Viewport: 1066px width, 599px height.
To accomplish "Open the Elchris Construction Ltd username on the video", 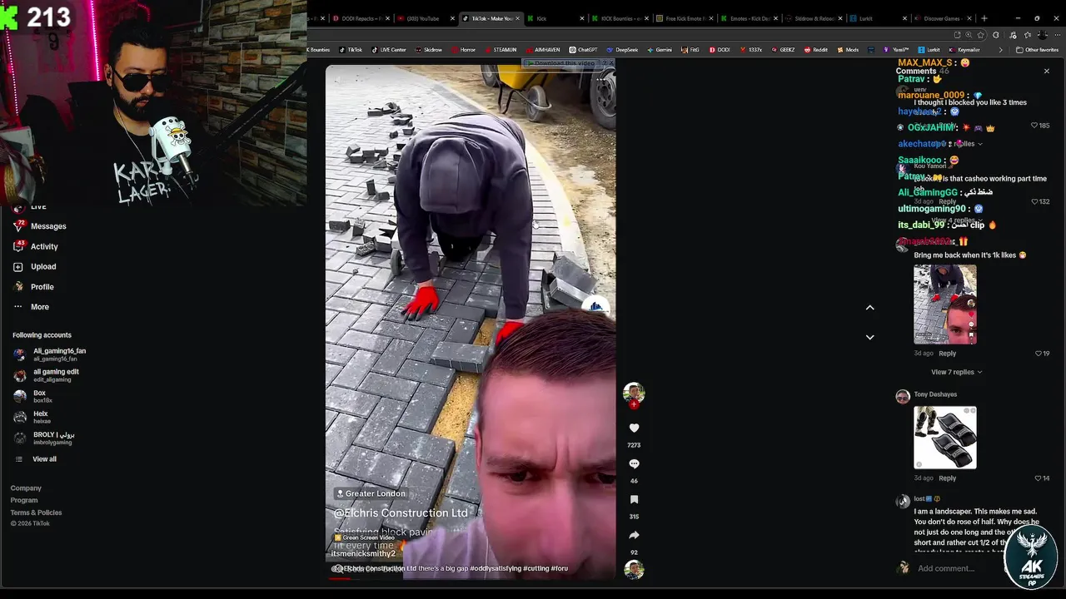I will point(401,513).
